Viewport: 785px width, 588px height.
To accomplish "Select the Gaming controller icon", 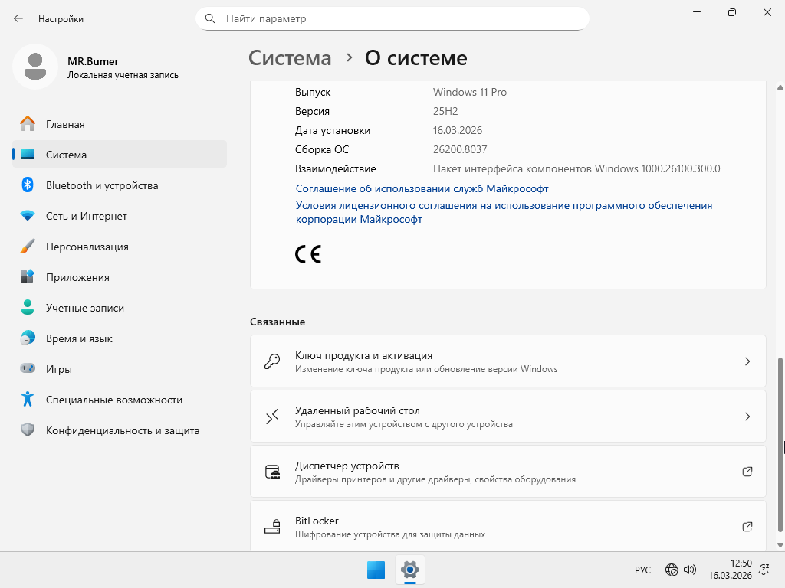I will pyautogui.click(x=28, y=369).
